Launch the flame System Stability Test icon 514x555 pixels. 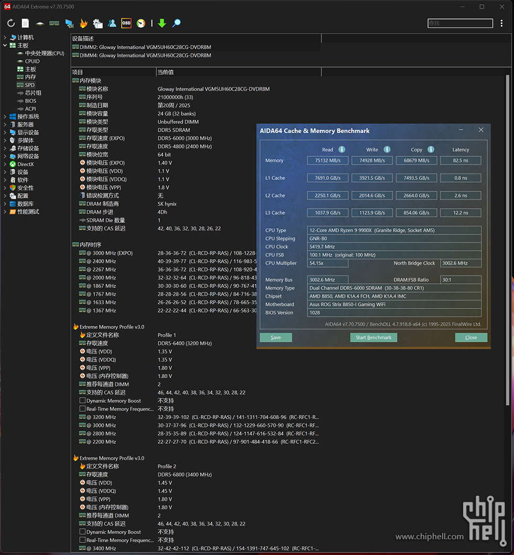point(83,24)
